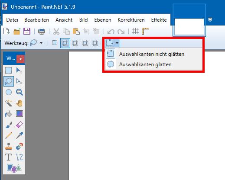Click the Copy icon in the toolbar
This screenshot has height=180, width=225.
(66, 31)
